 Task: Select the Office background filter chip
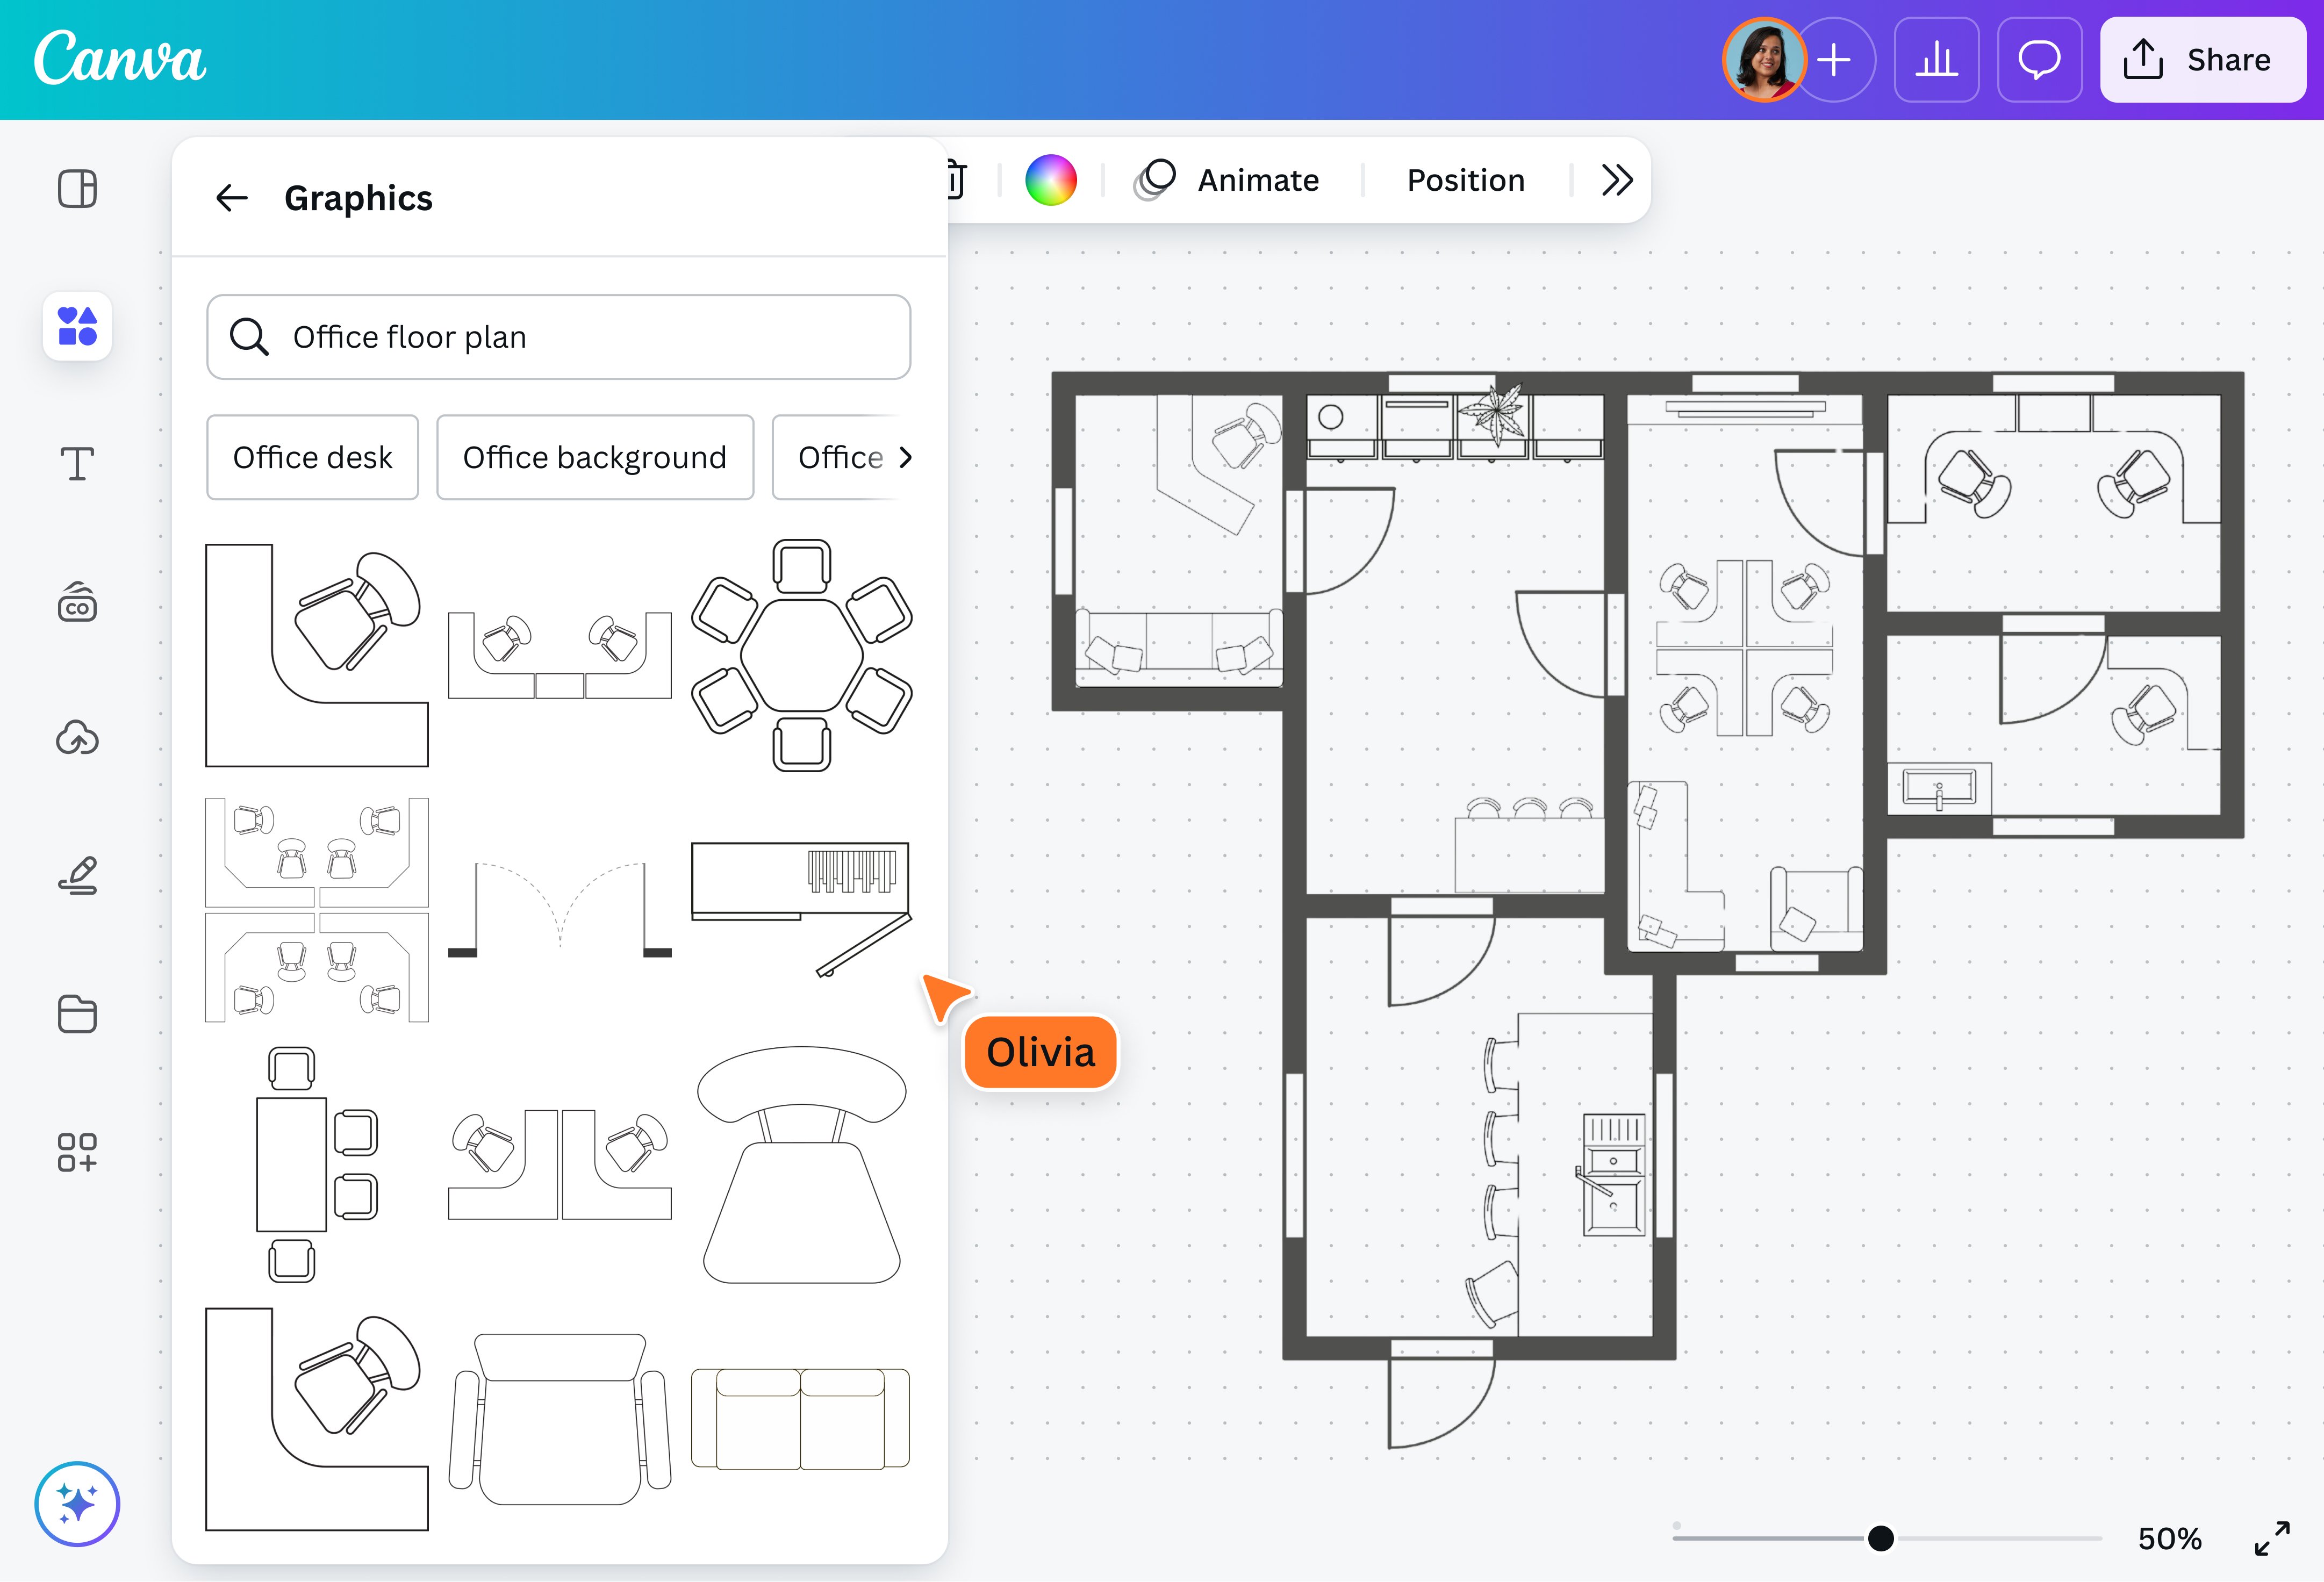click(595, 457)
